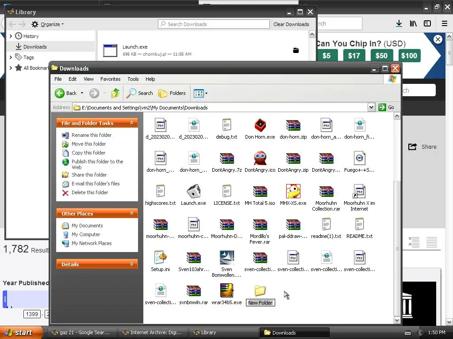453x339 pixels.
Task: Select the MHX-XS.exe chicken icon
Action: [293, 191]
